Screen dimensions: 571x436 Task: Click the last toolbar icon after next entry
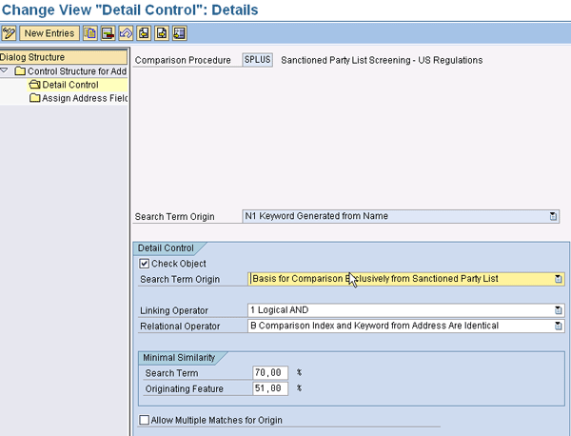coord(179,33)
